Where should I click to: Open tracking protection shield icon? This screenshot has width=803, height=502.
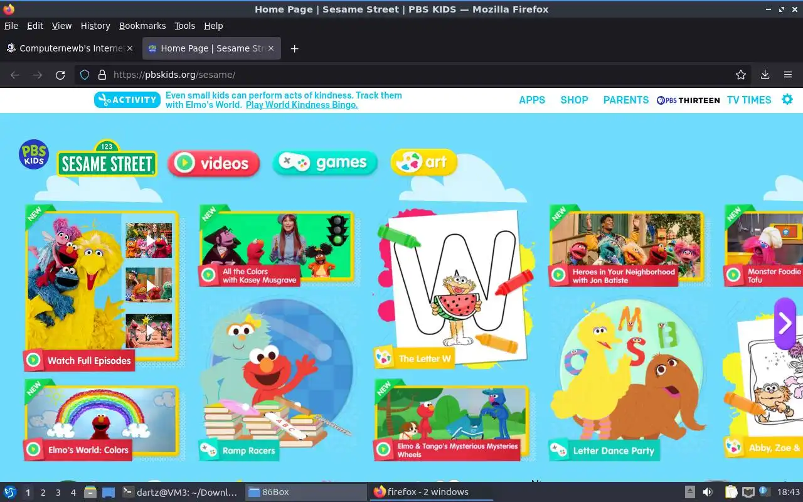tap(85, 75)
